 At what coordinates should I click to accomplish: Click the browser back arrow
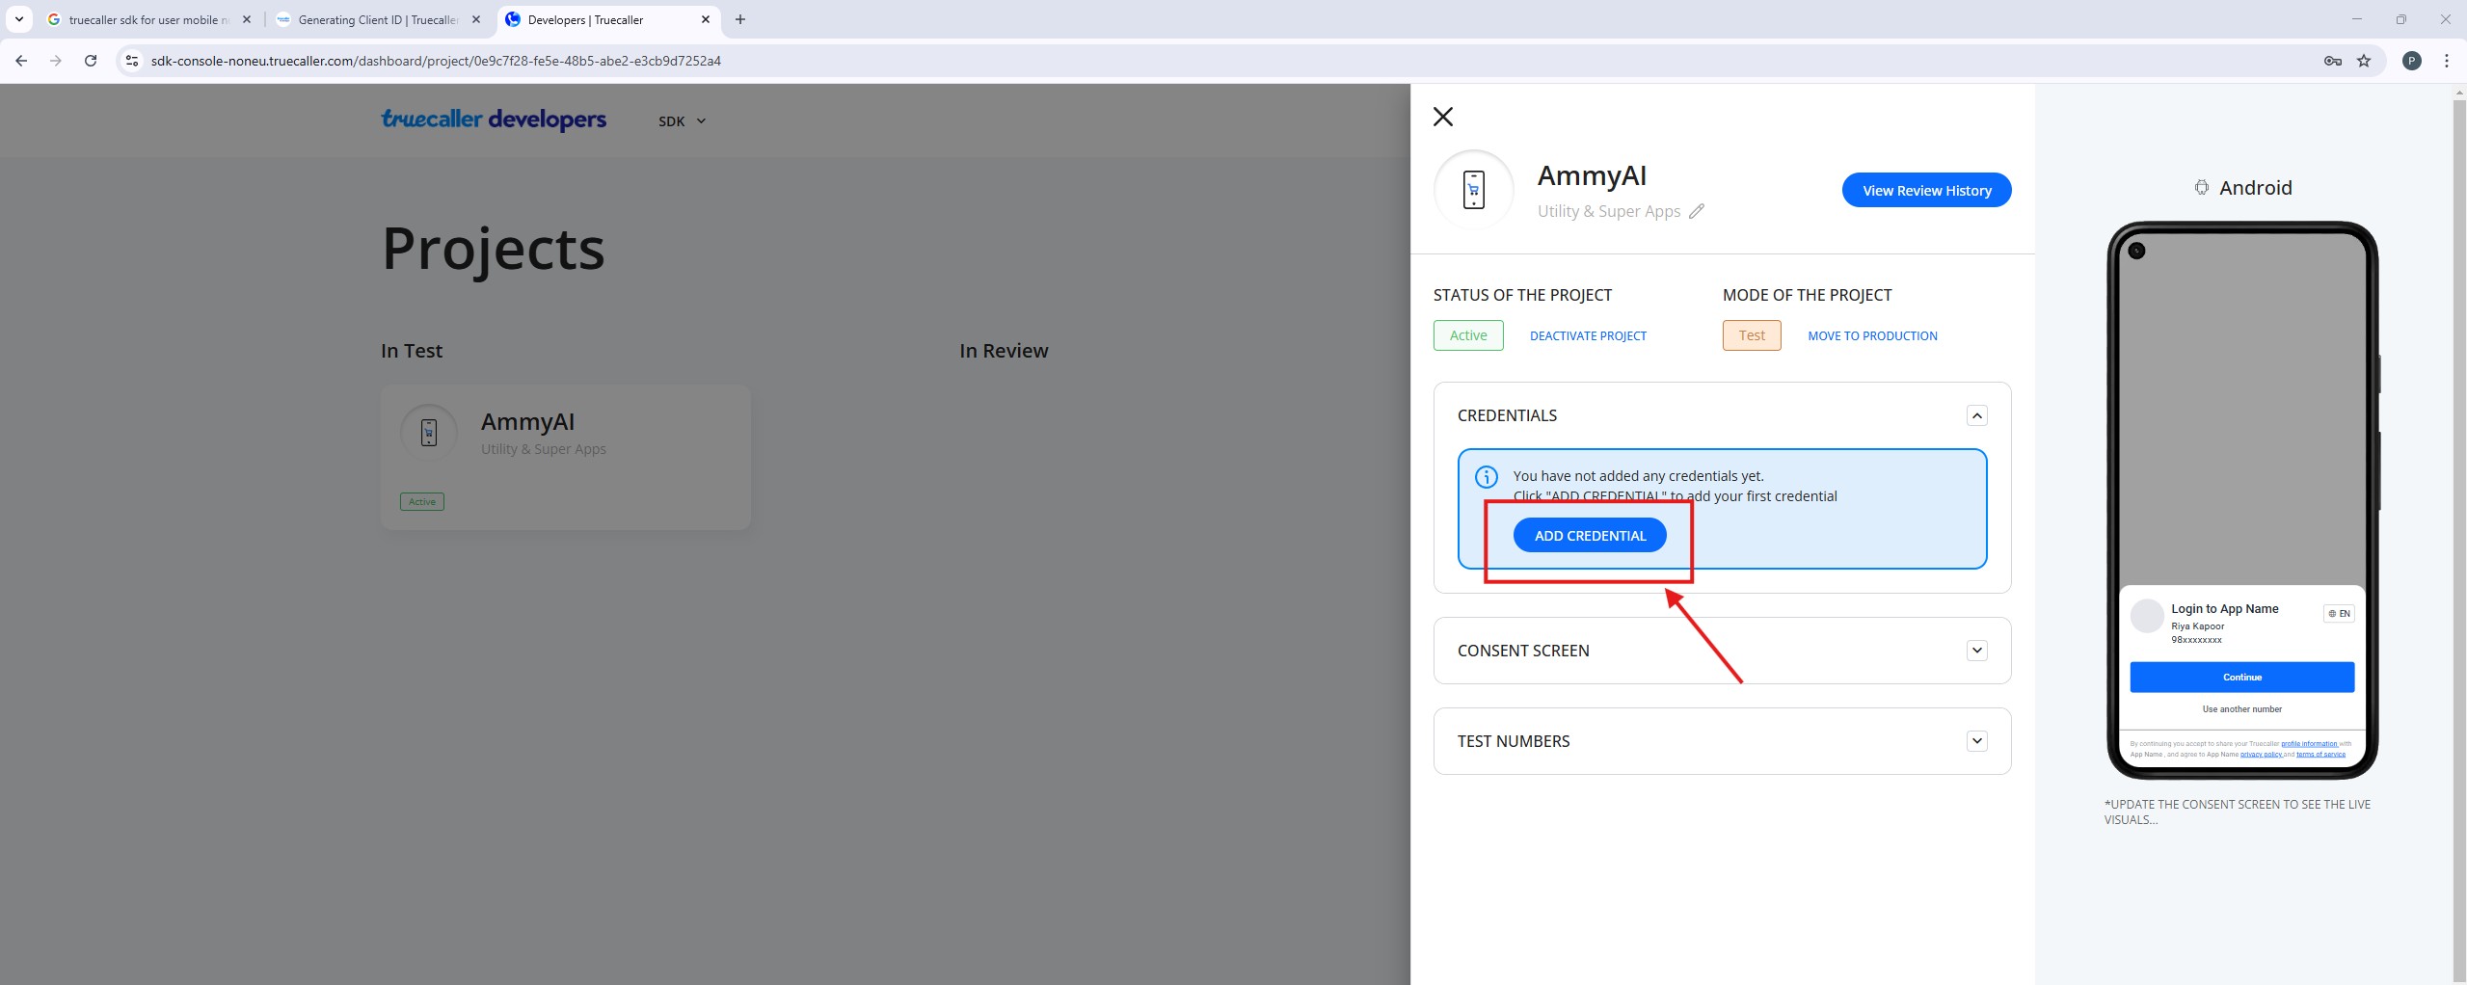[21, 61]
